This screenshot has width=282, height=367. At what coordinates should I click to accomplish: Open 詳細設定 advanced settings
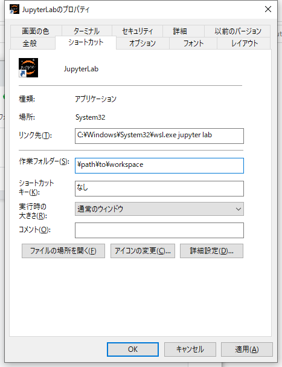[x=211, y=251]
